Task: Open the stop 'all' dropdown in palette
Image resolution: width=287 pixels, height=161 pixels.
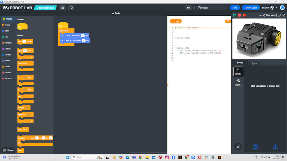Action: [25, 129]
